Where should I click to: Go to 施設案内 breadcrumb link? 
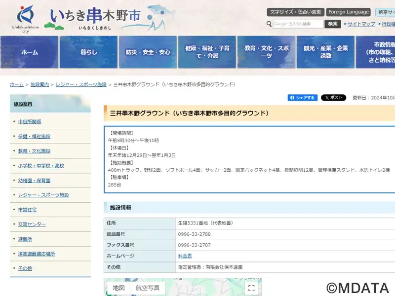click(x=39, y=85)
